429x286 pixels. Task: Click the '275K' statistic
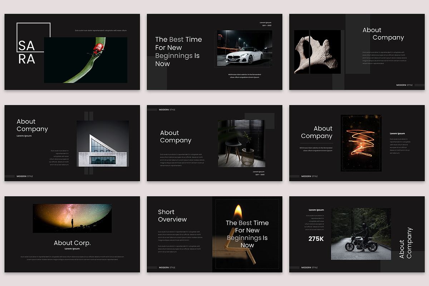pyautogui.click(x=316, y=239)
